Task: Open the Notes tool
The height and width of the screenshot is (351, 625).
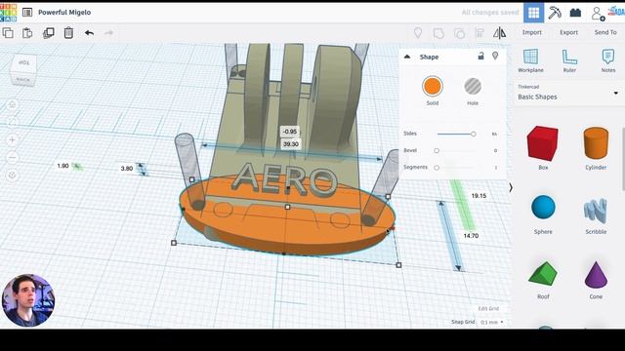Action: 607,60
